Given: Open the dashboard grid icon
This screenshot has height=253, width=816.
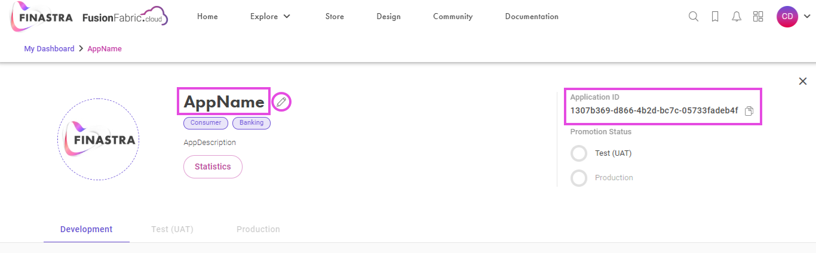Looking at the screenshot, I should pos(758,17).
